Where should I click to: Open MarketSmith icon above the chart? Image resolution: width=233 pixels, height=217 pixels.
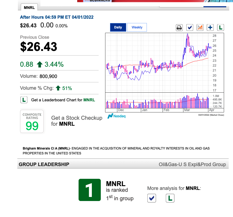[x=200, y=28]
